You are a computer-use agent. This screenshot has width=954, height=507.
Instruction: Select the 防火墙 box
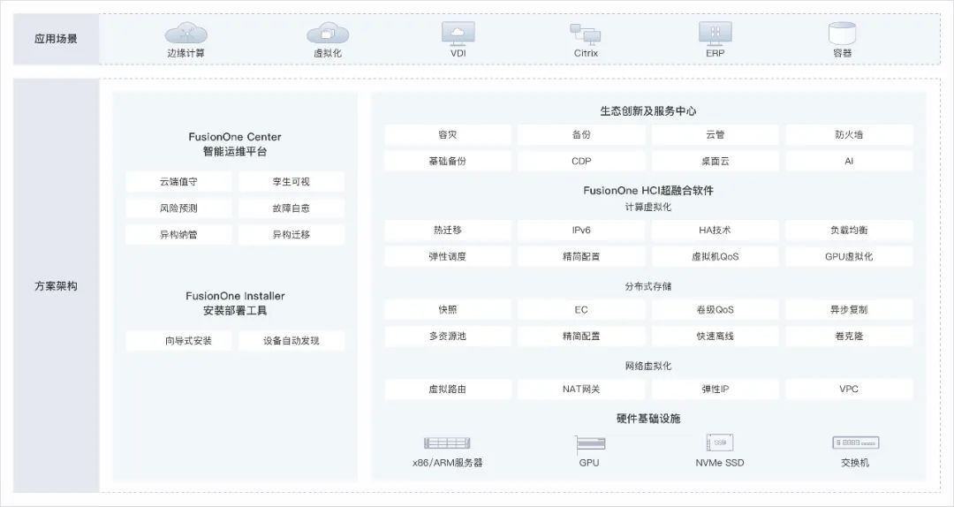849,134
